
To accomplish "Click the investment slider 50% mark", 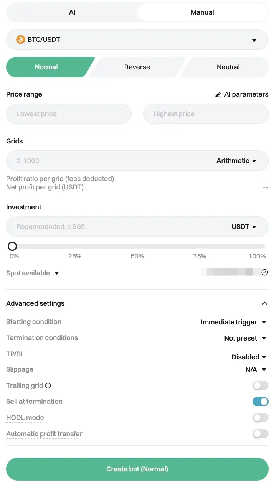I will (137, 246).
